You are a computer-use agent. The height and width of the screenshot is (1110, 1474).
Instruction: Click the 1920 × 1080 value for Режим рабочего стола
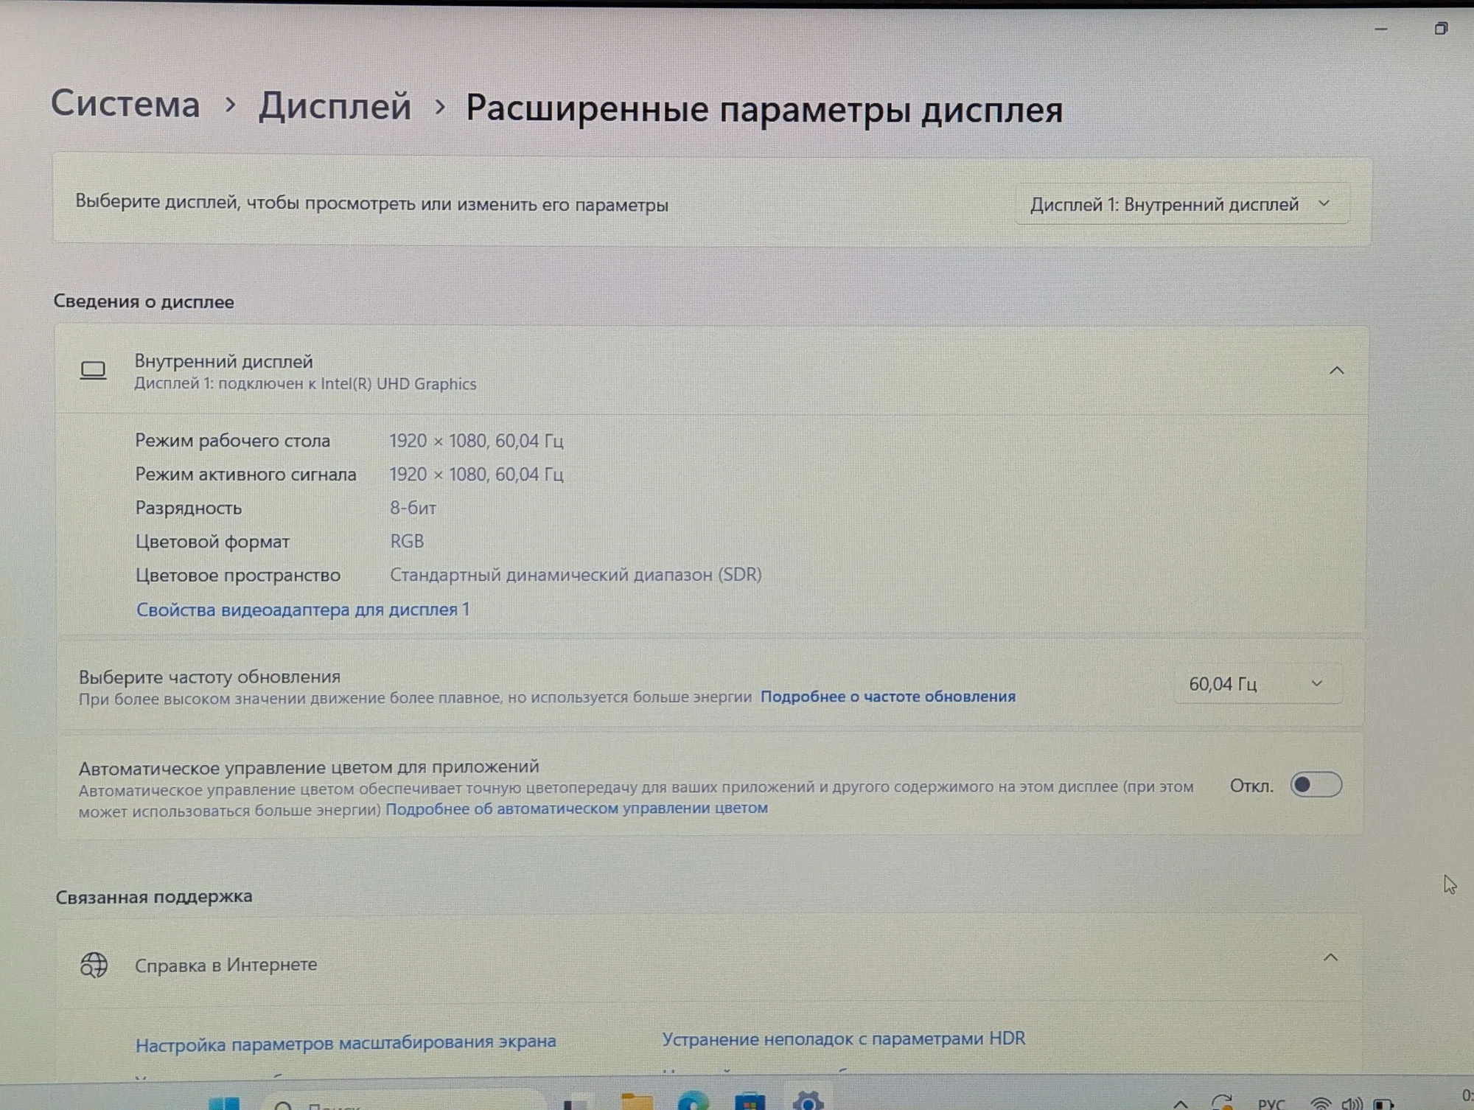pyautogui.click(x=476, y=441)
